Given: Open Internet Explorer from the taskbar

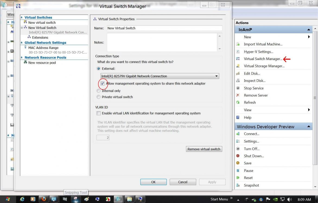Looking at the screenshot, I should (x=22, y=199).
